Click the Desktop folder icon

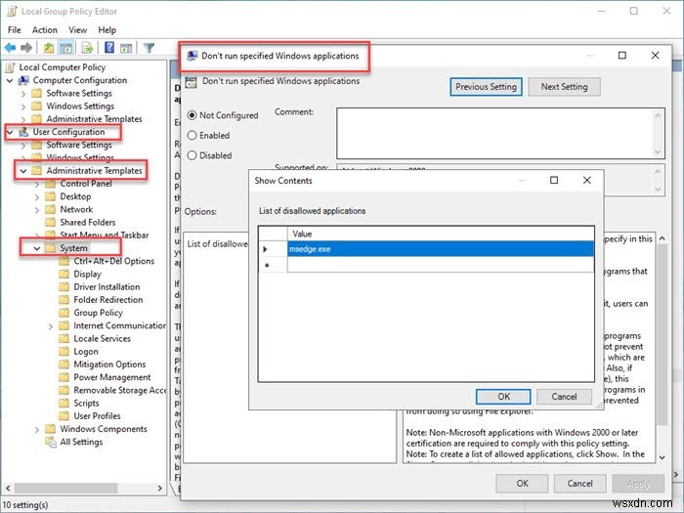(51, 196)
